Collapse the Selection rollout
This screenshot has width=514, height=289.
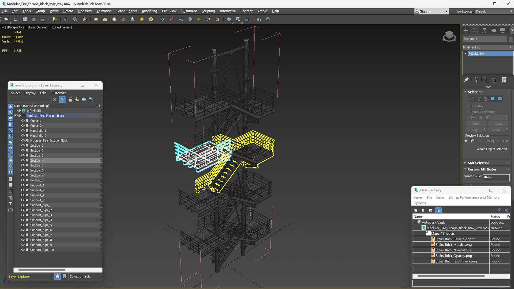pyautogui.click(x=465, y=92)
